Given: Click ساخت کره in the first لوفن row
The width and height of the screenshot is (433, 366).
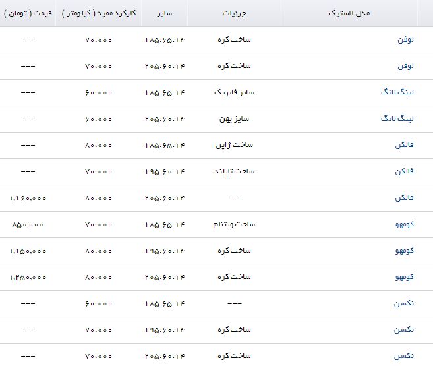Looking at the screenshot, I should point(234,40).
